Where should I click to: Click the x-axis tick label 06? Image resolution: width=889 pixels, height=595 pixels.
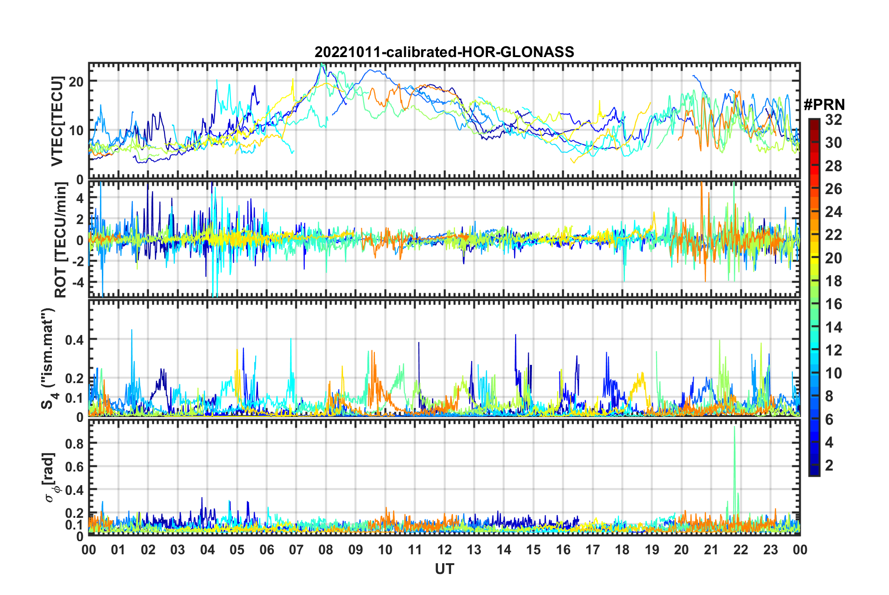[x=266, y=550]
